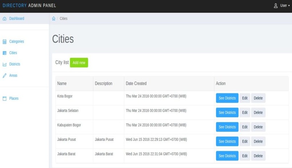Click the green Add new button
The width and height of the screenshot is (292, 168).
tap(79, 63)
